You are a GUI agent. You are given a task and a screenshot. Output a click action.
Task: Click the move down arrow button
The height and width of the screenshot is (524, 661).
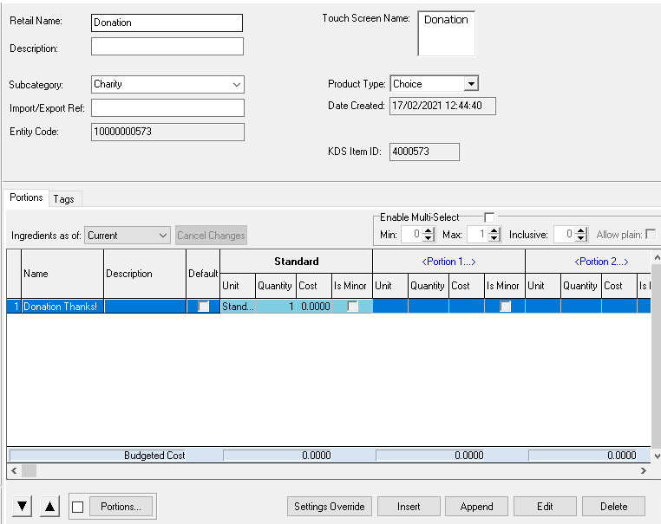tap(23, 507)
